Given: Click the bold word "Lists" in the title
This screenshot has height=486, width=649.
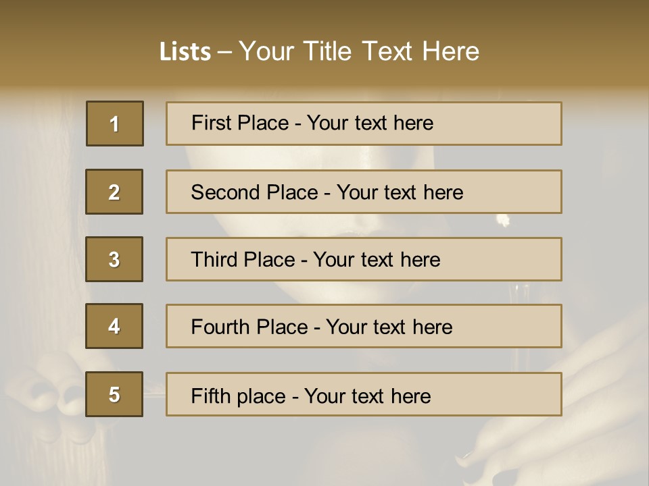Looking at the screenshot, I should [x=185, y=52].
